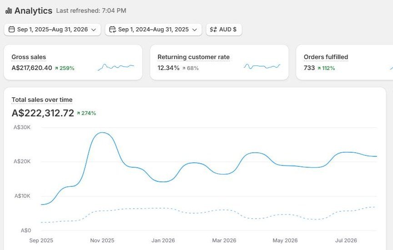
Task: Click the Gross sales sparkline chart
Action: (116, 67)
